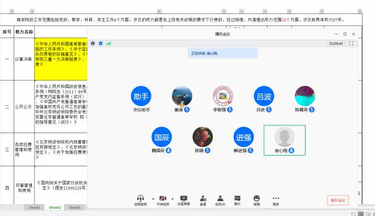Open the invite (邀请) icon

pyautogui.click(x=203, y=201)
